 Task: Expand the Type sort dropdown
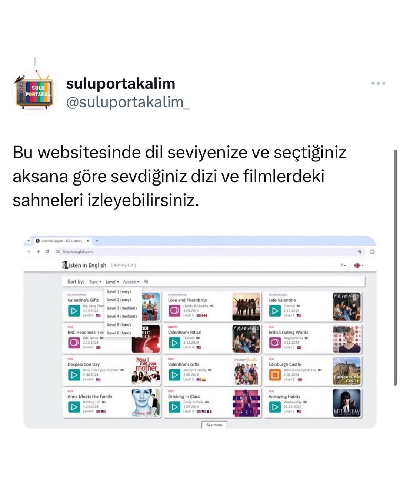coord(95,282)
